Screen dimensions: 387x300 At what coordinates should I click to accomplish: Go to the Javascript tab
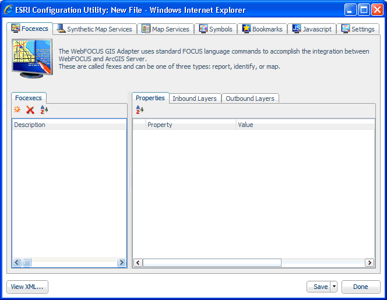click(312, 29)
